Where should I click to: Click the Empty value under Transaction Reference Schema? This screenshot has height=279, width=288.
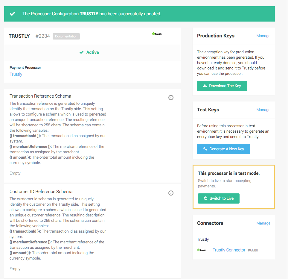tap(15, 173)
